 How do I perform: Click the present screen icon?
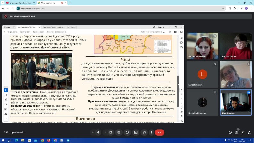(x=136, y=132)
